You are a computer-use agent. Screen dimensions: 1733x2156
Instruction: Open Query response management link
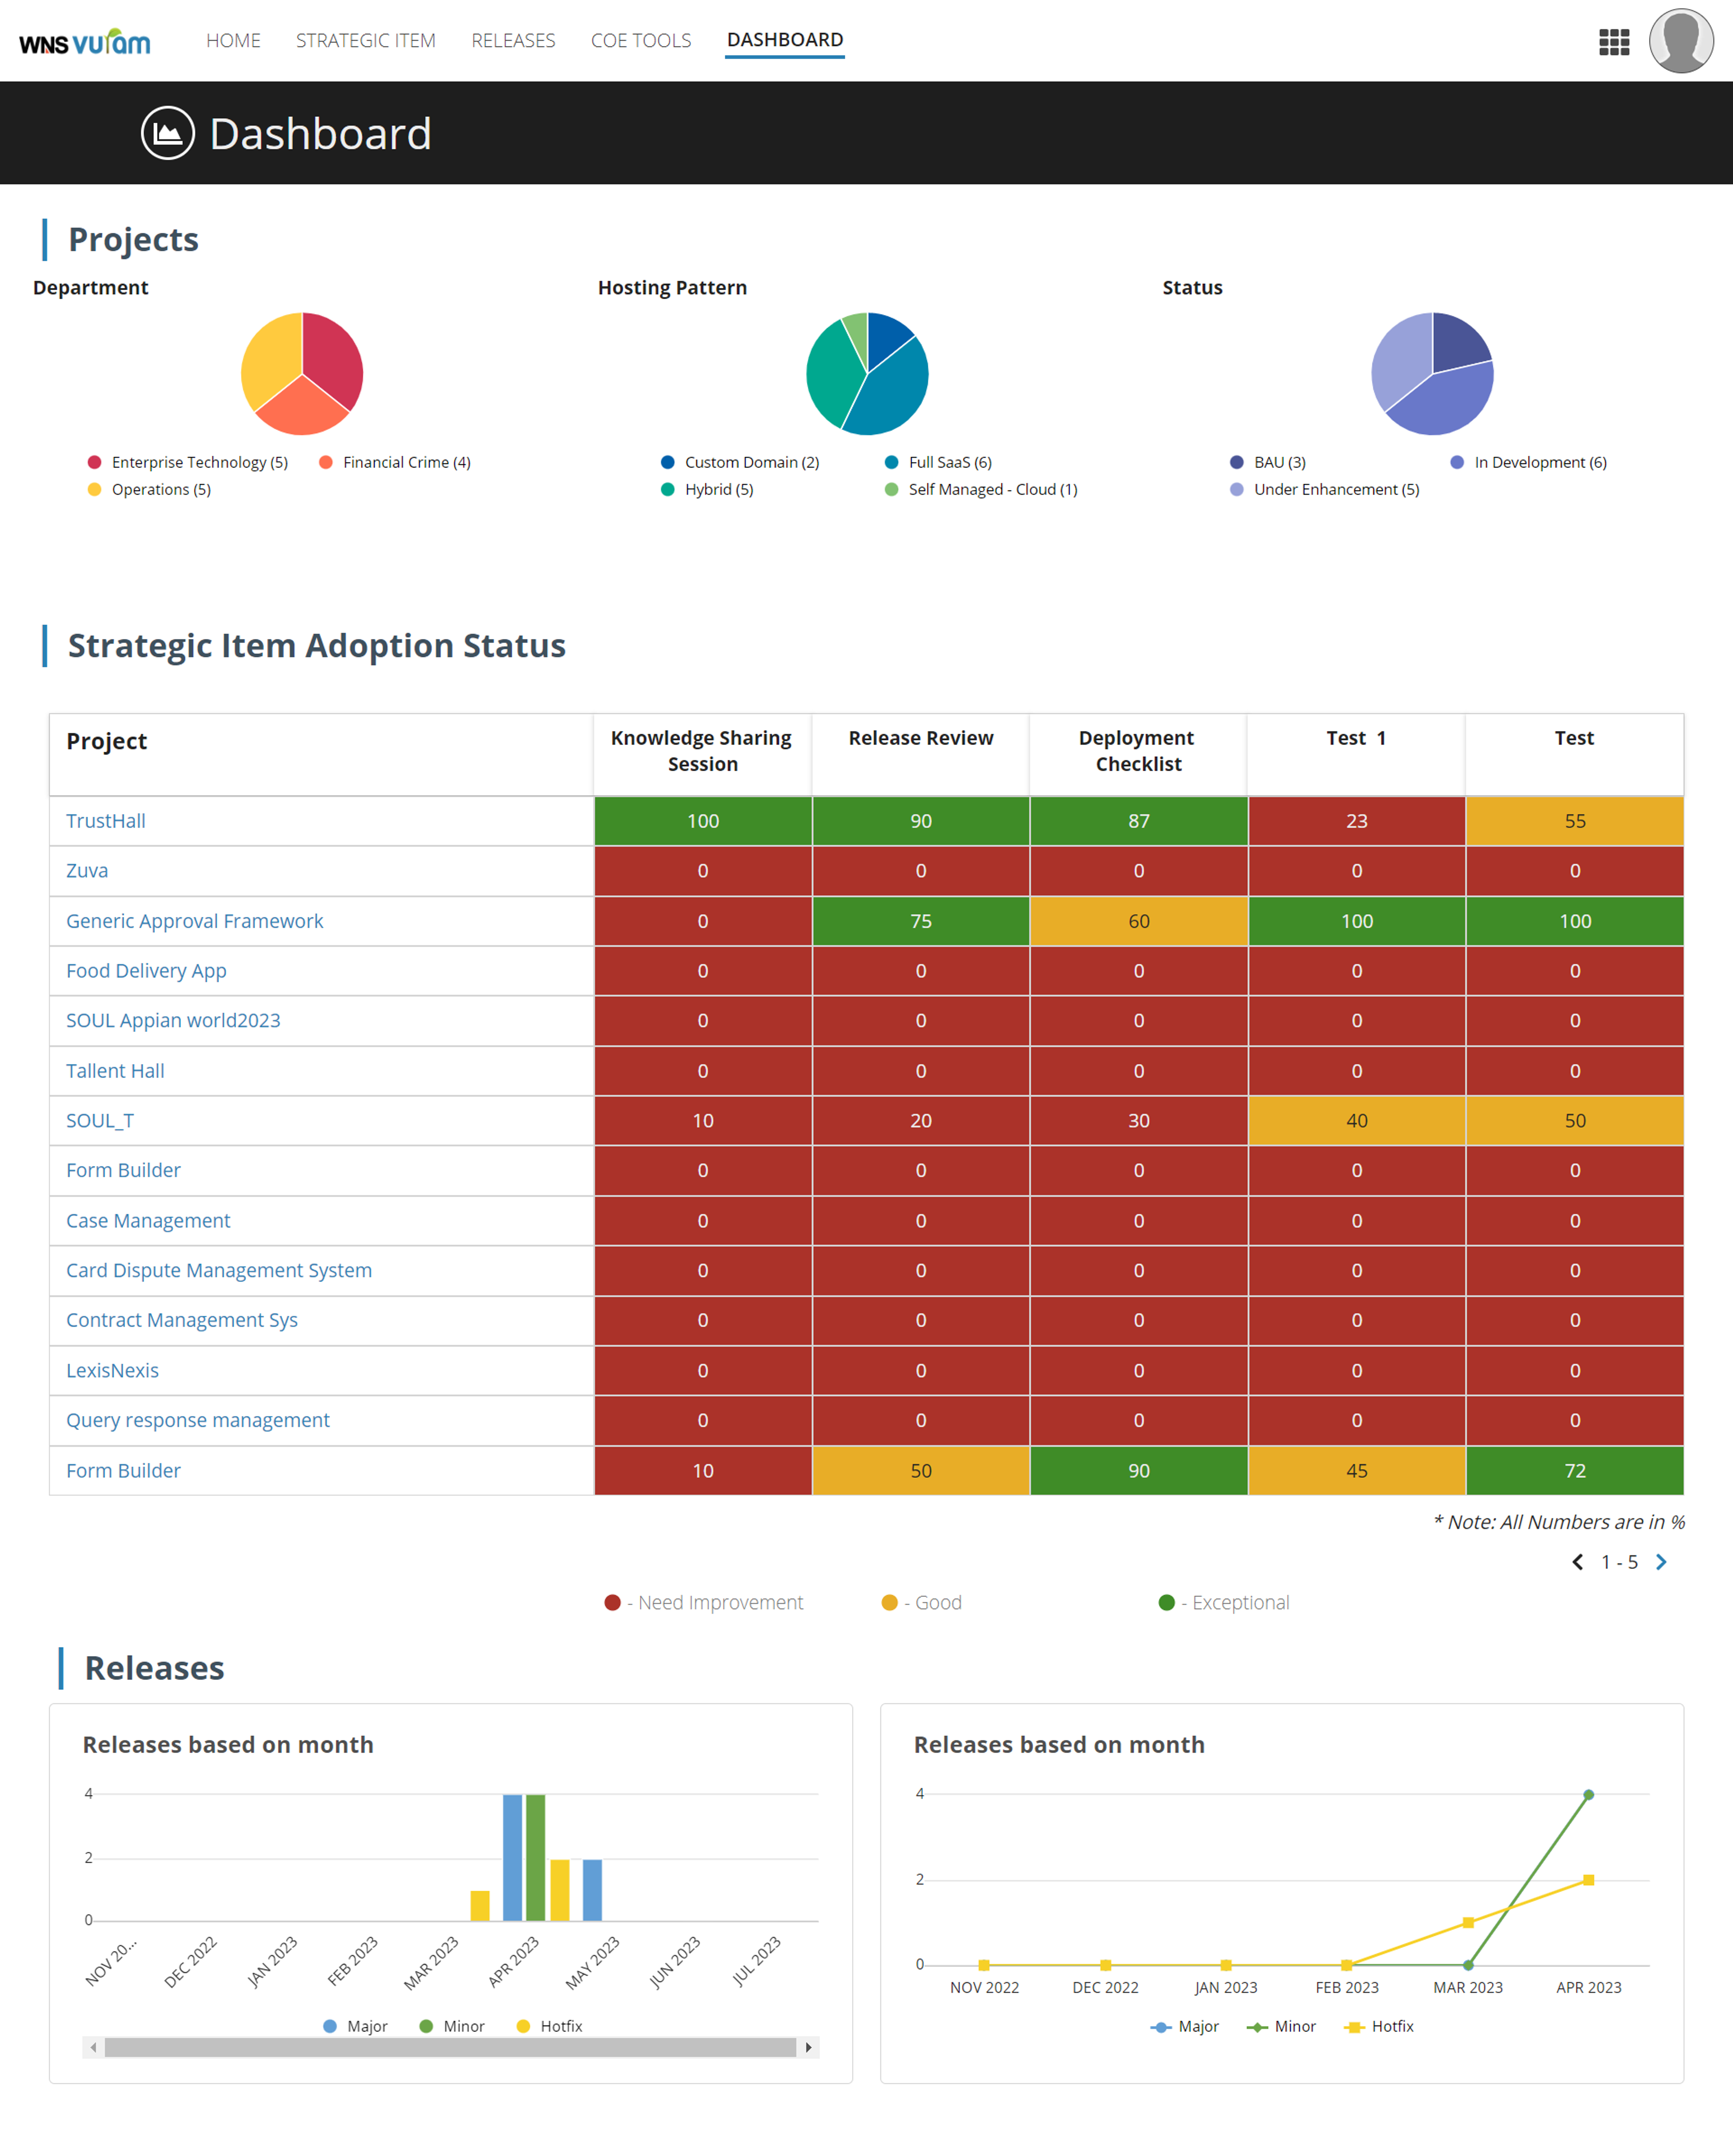tap(198, 1420)
